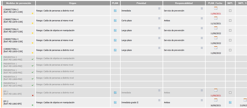
Task: Sort by Prioridad column header
Action: [x=141, y=3]
